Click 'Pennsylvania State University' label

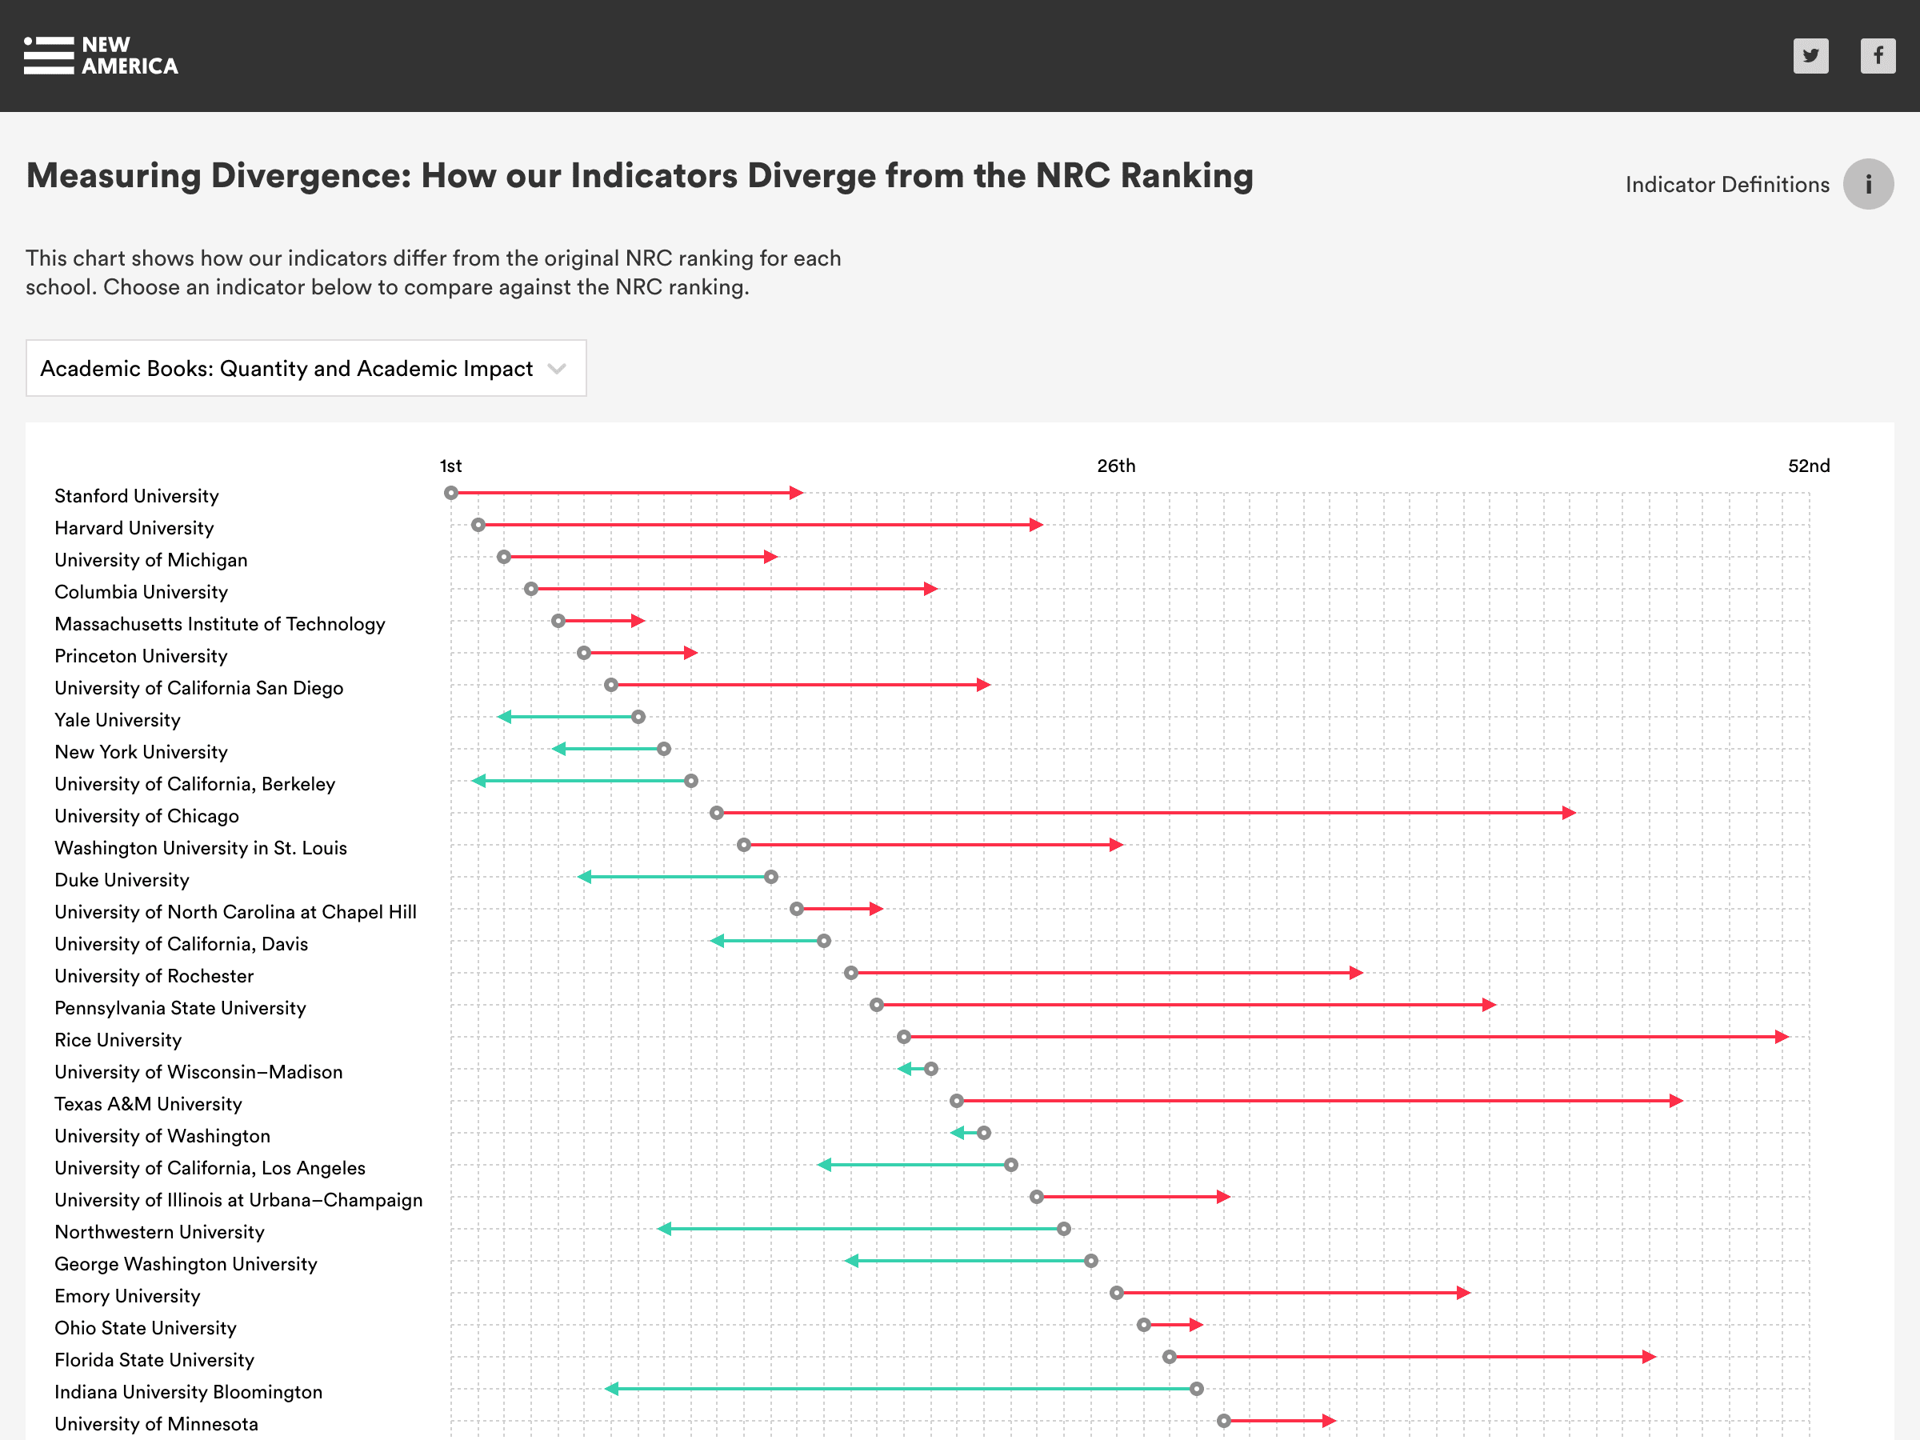point(181,1009)
